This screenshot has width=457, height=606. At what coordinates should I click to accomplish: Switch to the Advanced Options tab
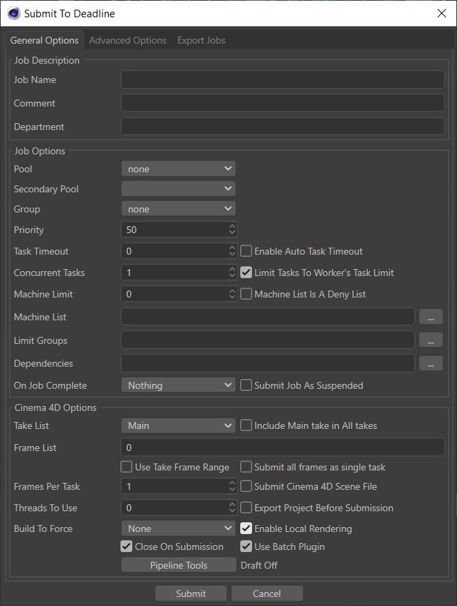127,40
